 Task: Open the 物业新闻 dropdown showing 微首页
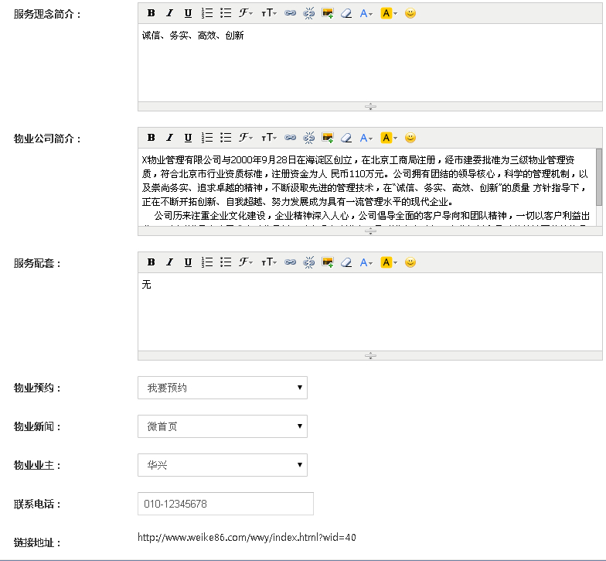[x=222, y=426]
